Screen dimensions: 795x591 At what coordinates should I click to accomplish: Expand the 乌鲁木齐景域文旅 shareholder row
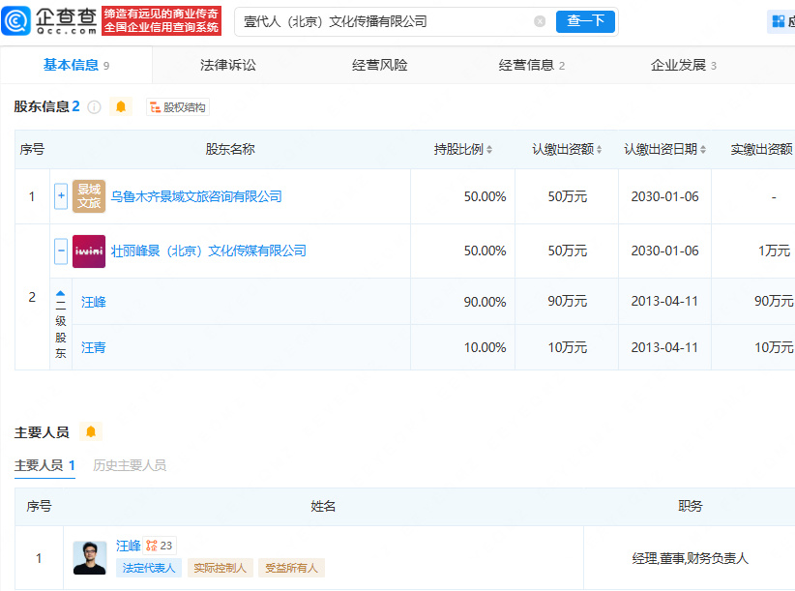click(61, 196)
